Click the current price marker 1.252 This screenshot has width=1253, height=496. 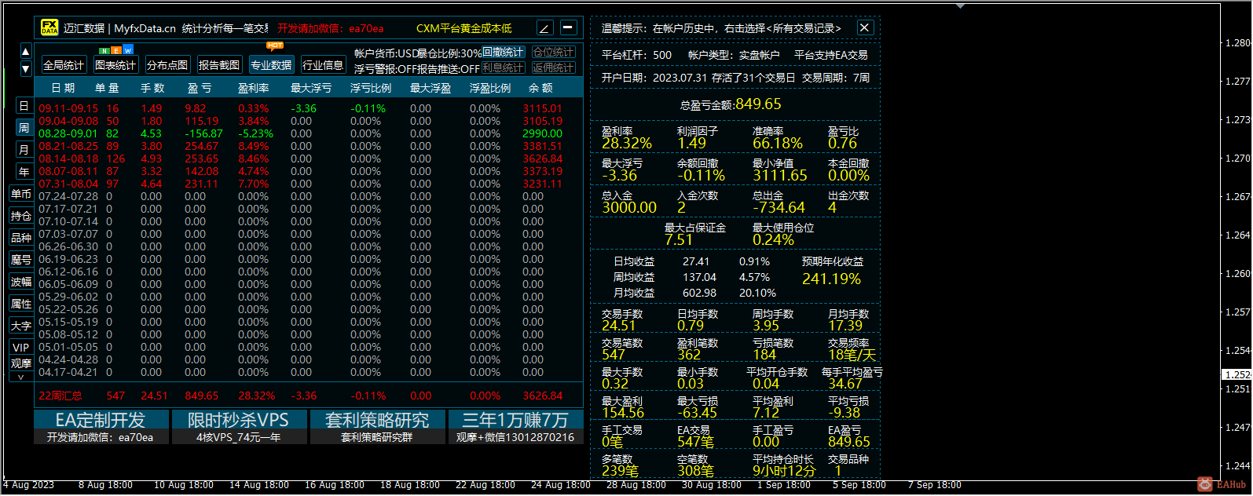pos(1237,375)
